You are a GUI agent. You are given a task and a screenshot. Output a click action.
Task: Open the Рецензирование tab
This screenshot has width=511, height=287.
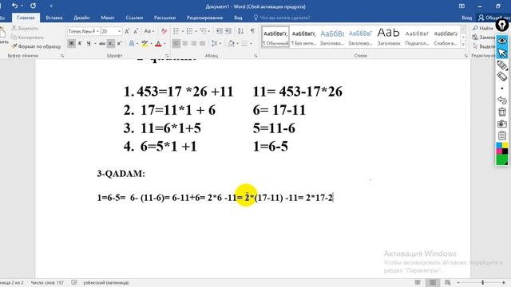[204, 18]
